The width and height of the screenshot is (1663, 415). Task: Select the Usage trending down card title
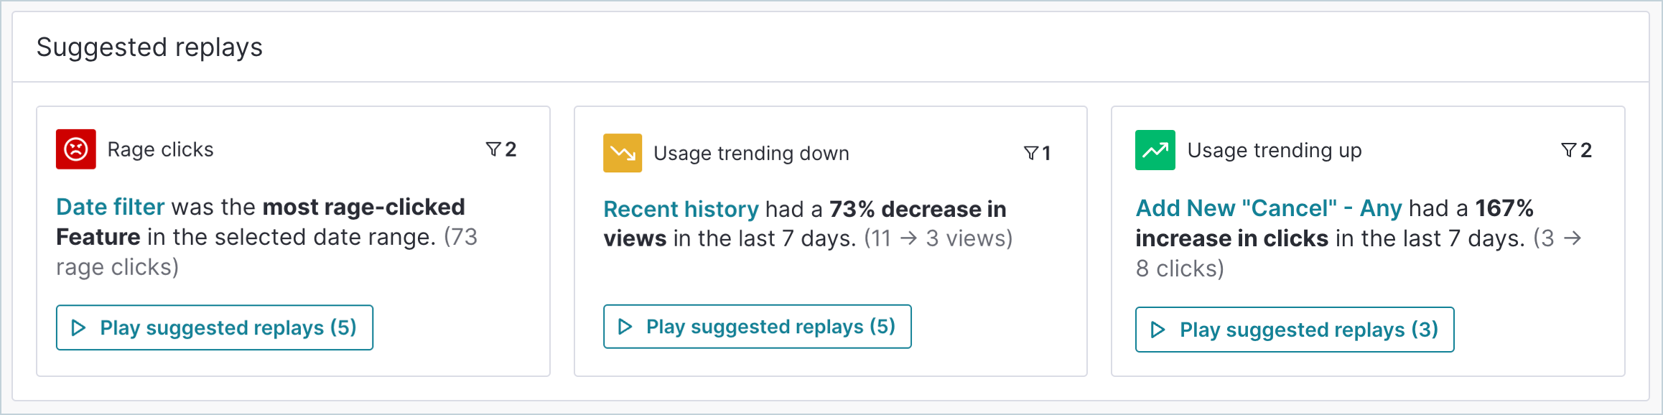point(751,153)
